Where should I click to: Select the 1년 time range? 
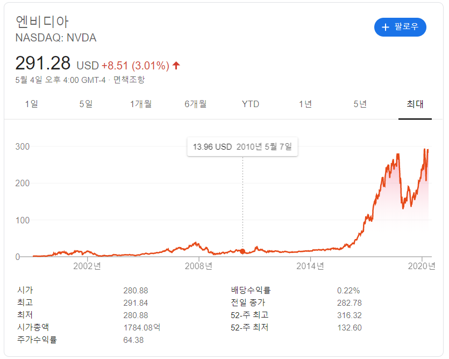pyautogui.click(x=305, y=104)
